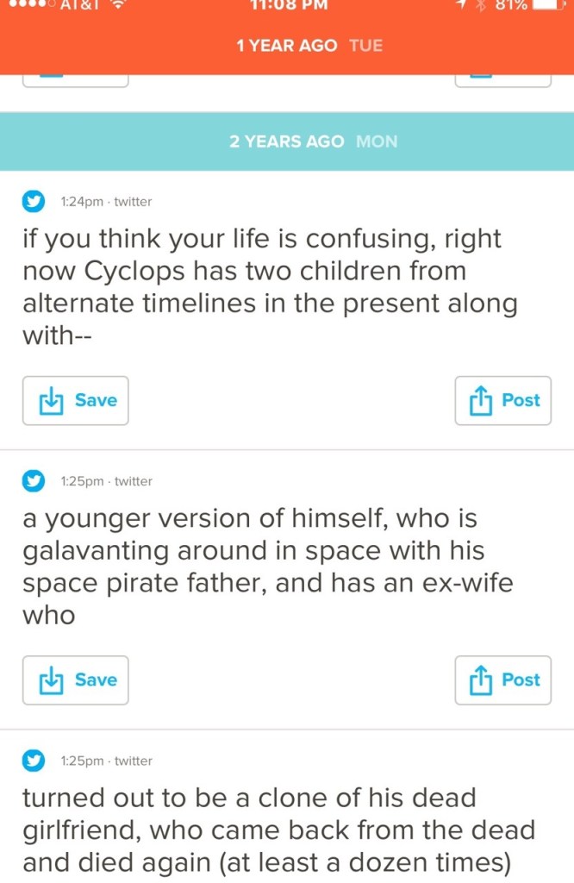Save the tweet about the space pirate father
Viewport: 574px width, 883px height.
tap(76, 679)
